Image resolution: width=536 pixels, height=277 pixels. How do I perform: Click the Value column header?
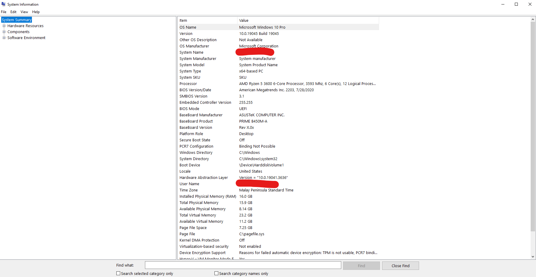tap(308, 20)
